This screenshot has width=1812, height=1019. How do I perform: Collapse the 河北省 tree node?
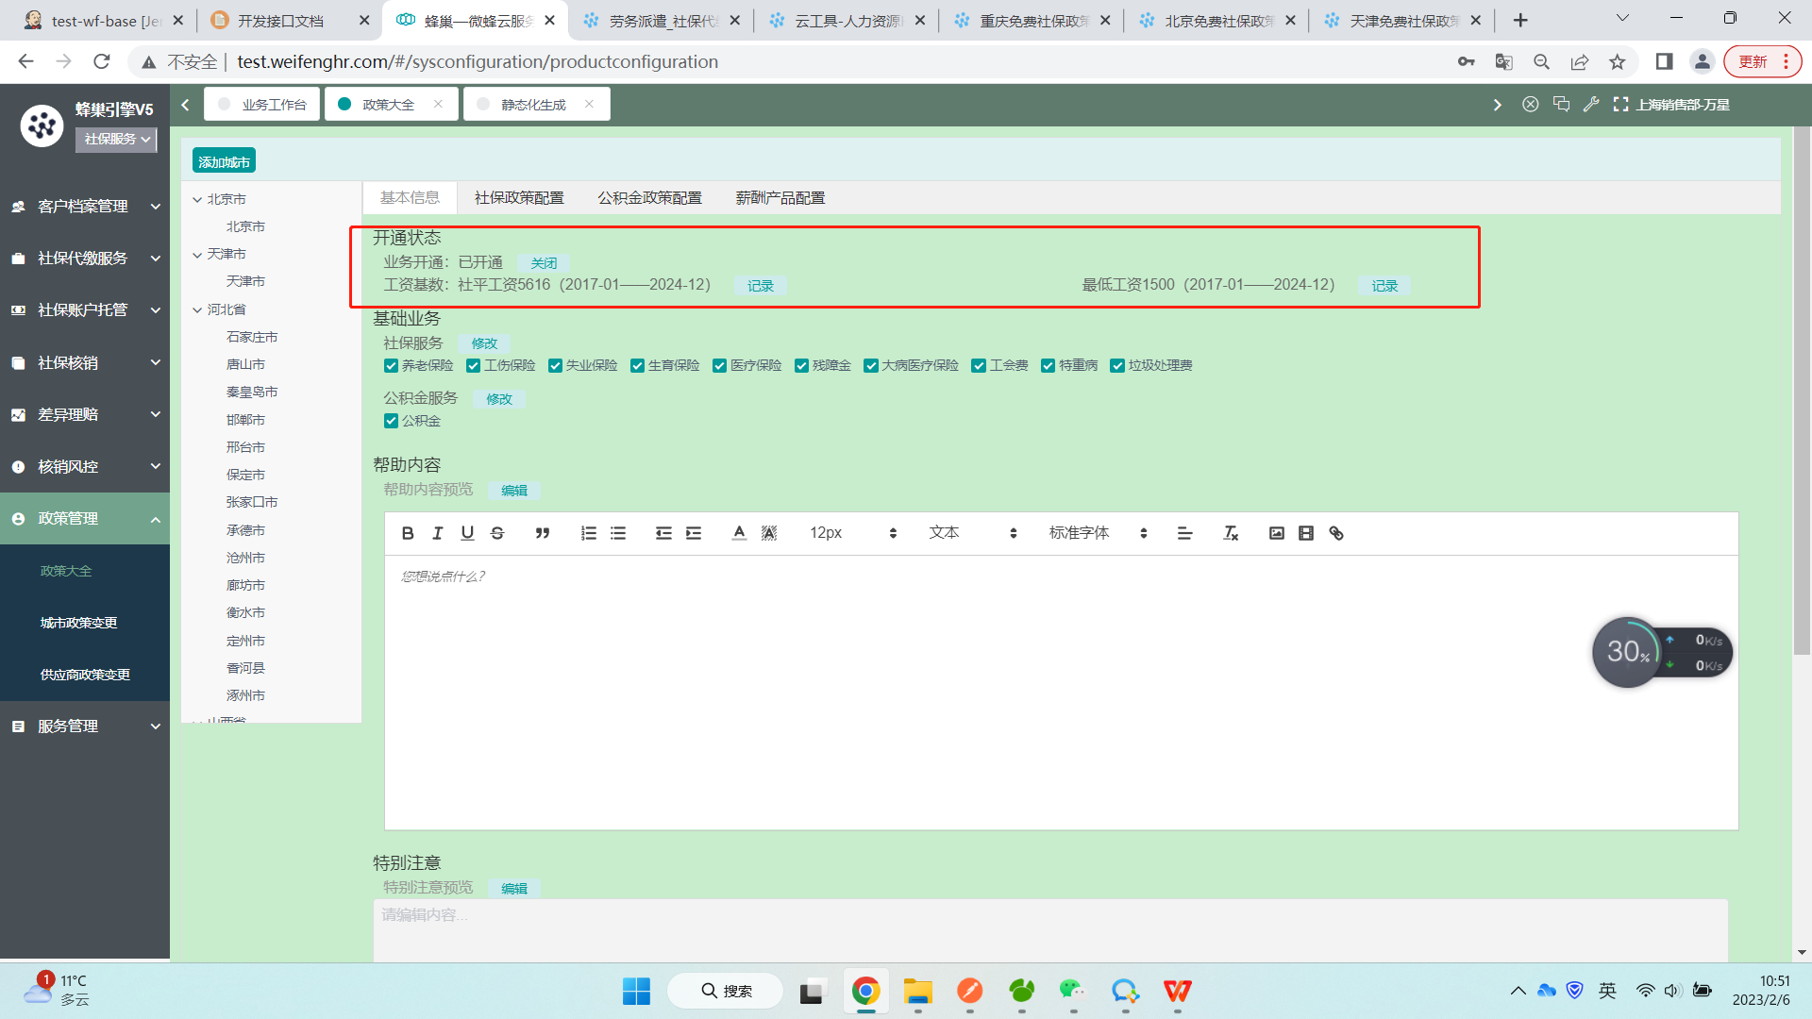click(x=197, y=309)
